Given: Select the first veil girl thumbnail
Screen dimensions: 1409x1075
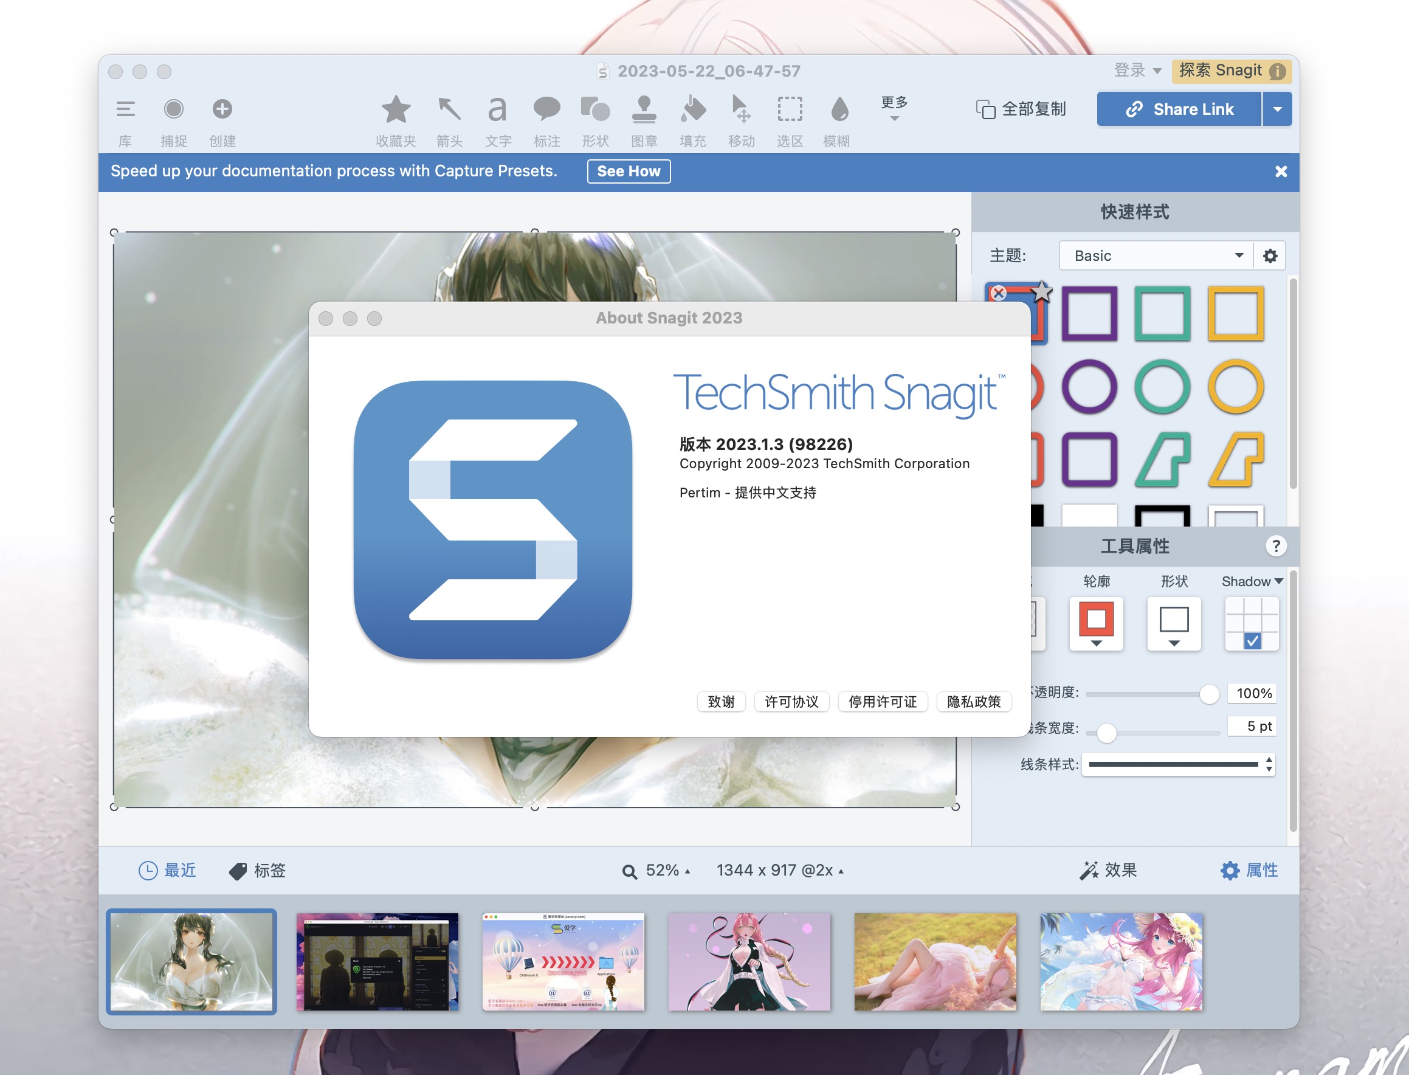Looking at the screenshot, I should pos(191,961).
